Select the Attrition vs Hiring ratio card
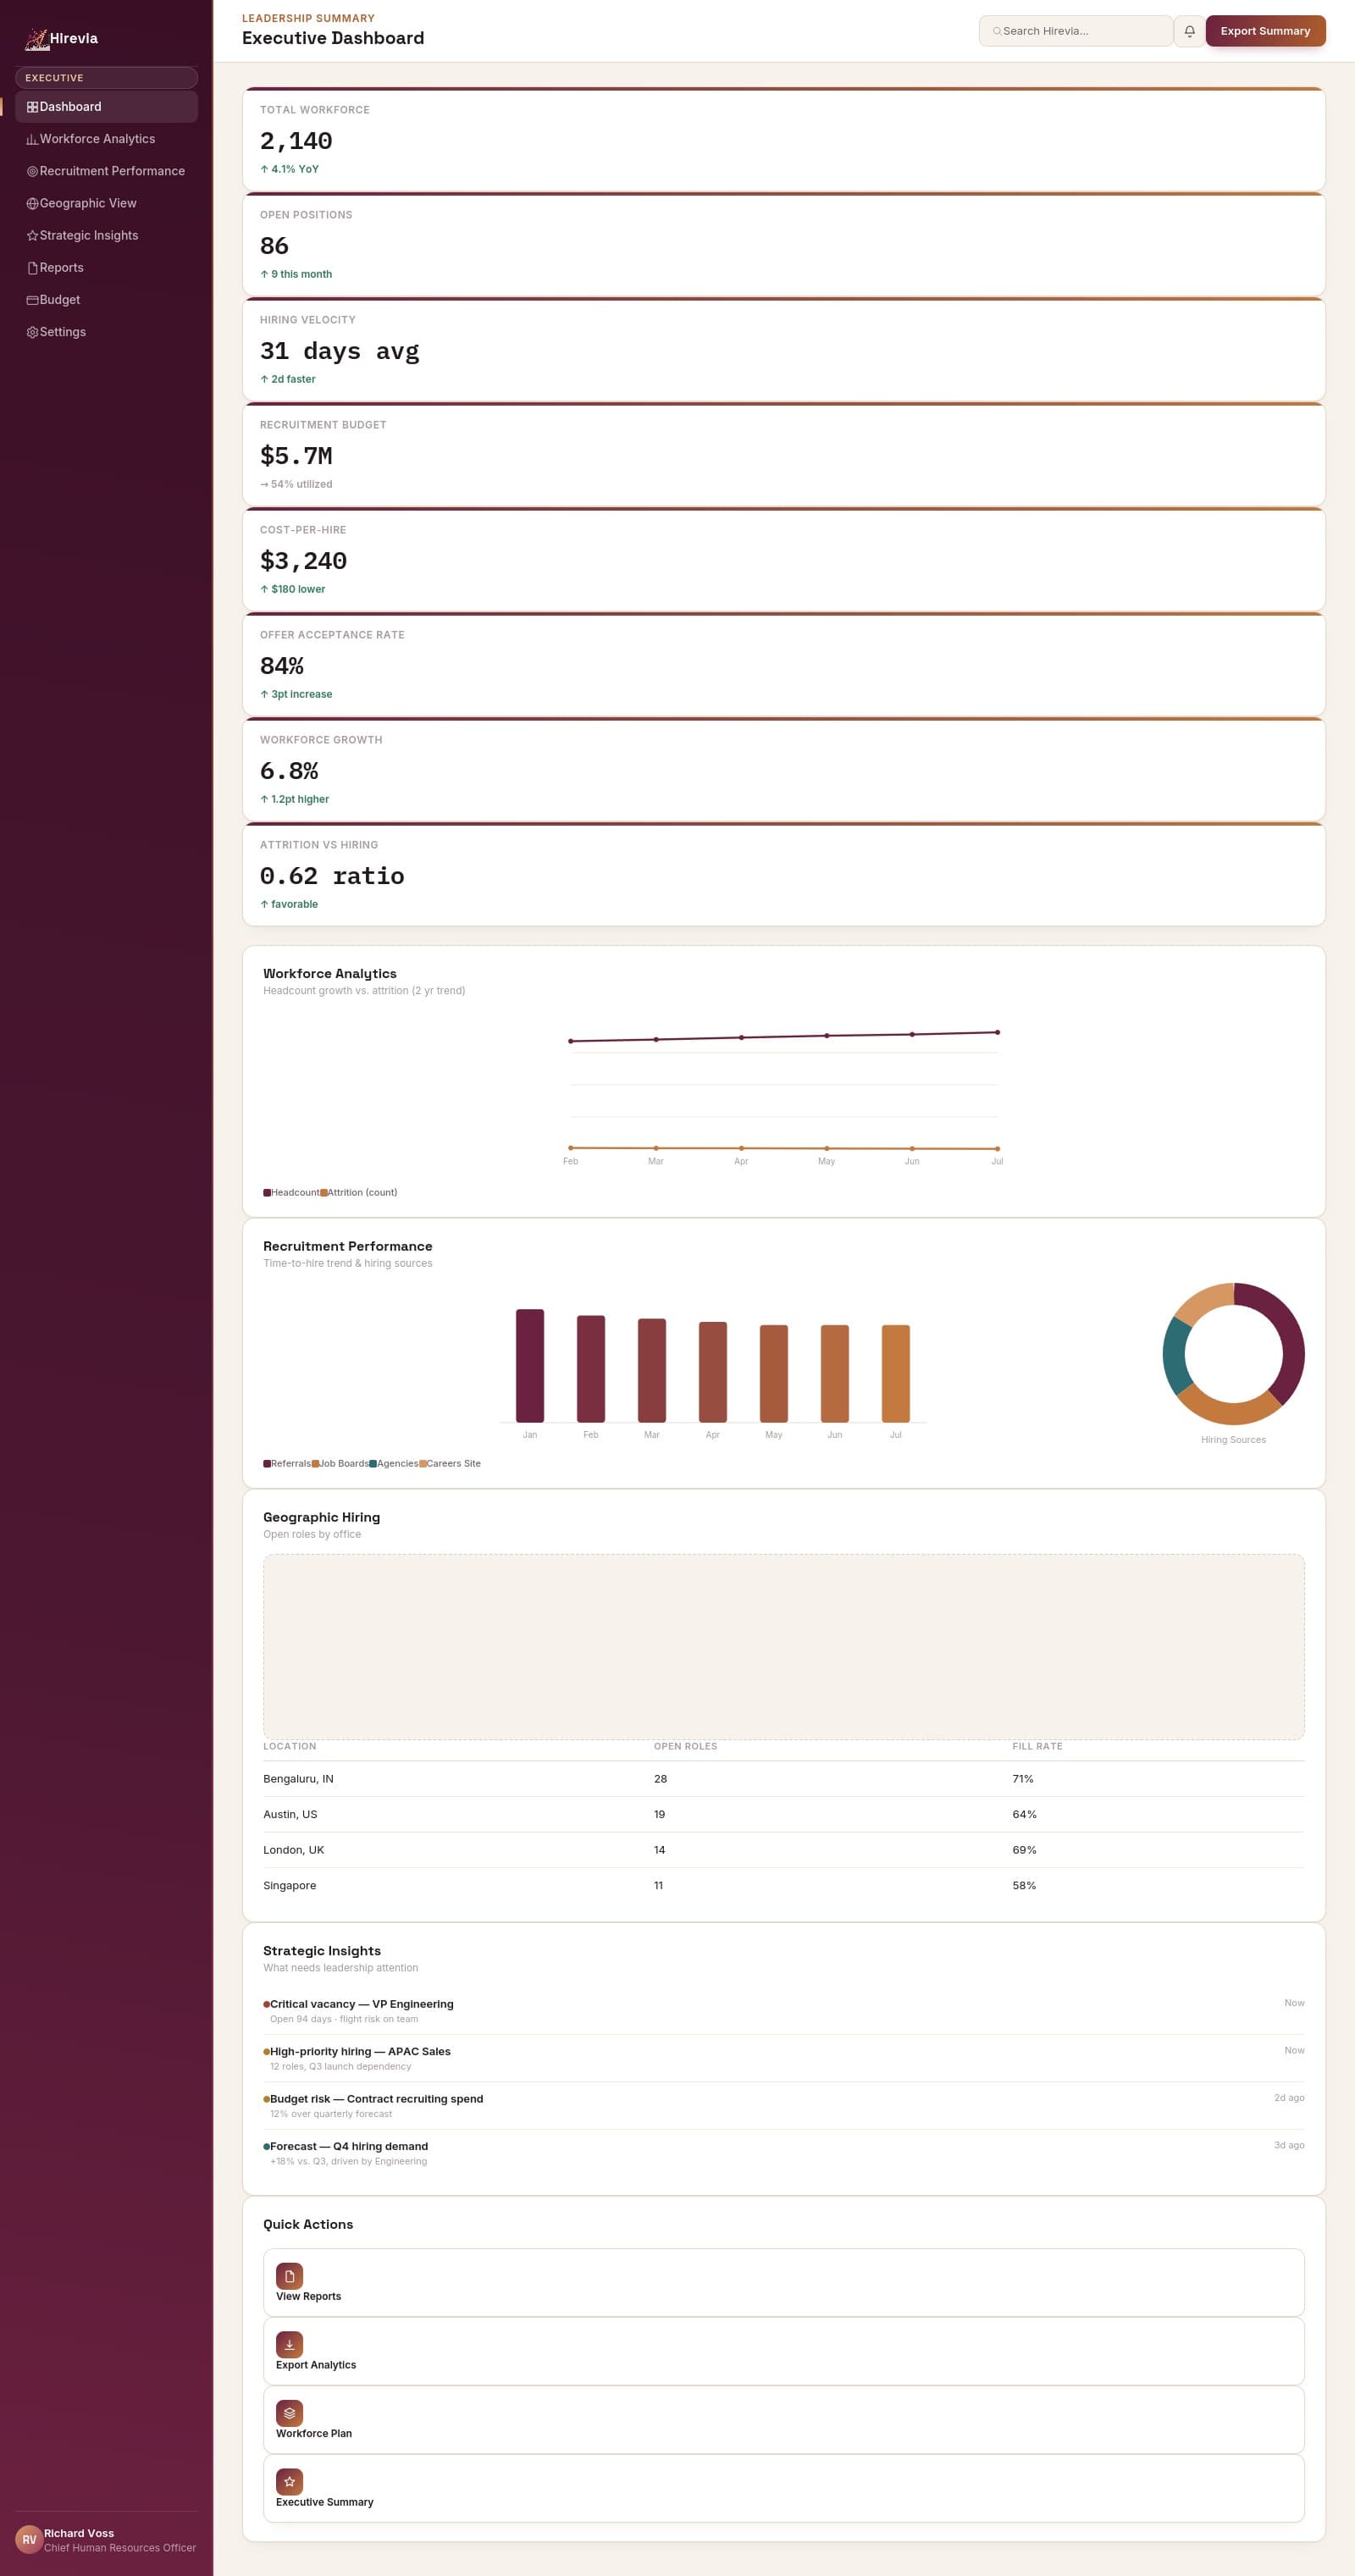This screenshot has height=2576, width=1355. pos(783,874)
